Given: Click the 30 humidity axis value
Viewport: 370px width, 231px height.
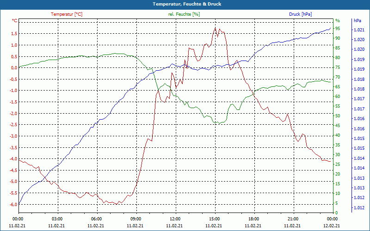Looking at the screenshot, I should click(338, 155).
